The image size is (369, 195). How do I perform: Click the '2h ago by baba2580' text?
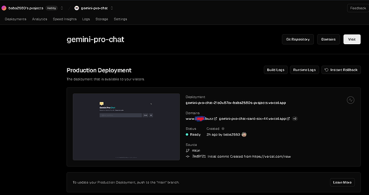coord(223,135)
